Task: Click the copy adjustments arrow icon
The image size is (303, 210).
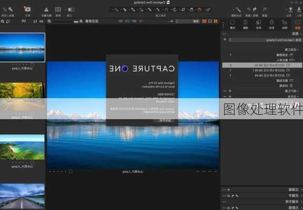Action: 11,9
